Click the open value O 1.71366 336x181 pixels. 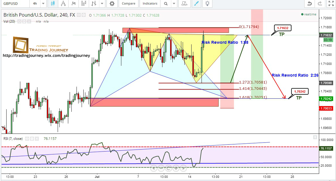98,15
